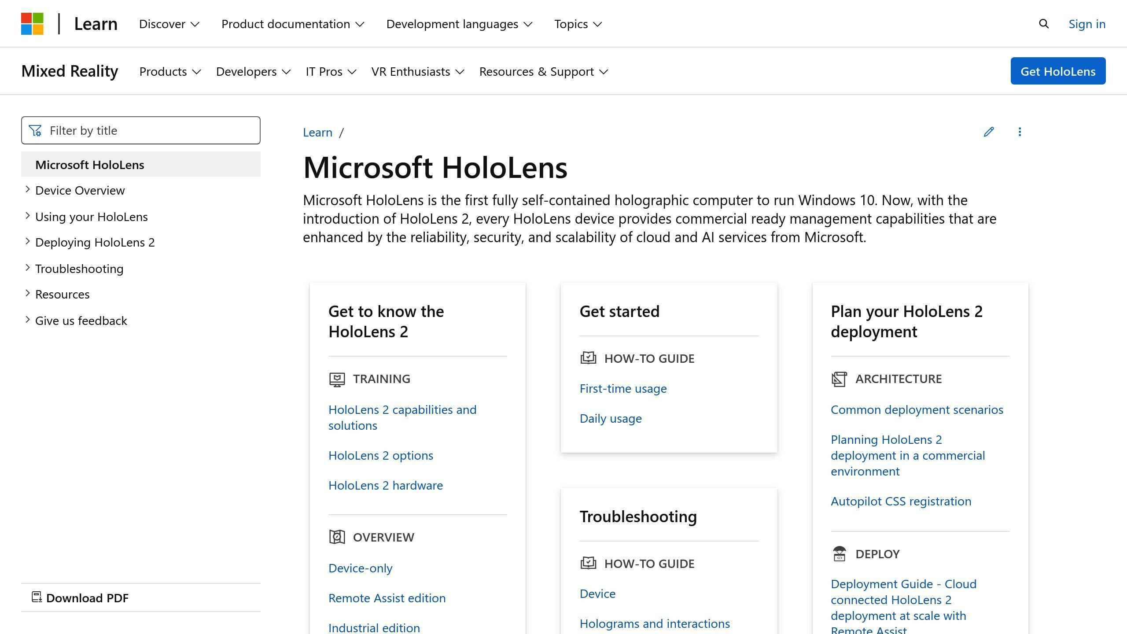Viewport: 1127px width, 634px height.
Task: Click the Architecture section icon
Action: point(839,379)
